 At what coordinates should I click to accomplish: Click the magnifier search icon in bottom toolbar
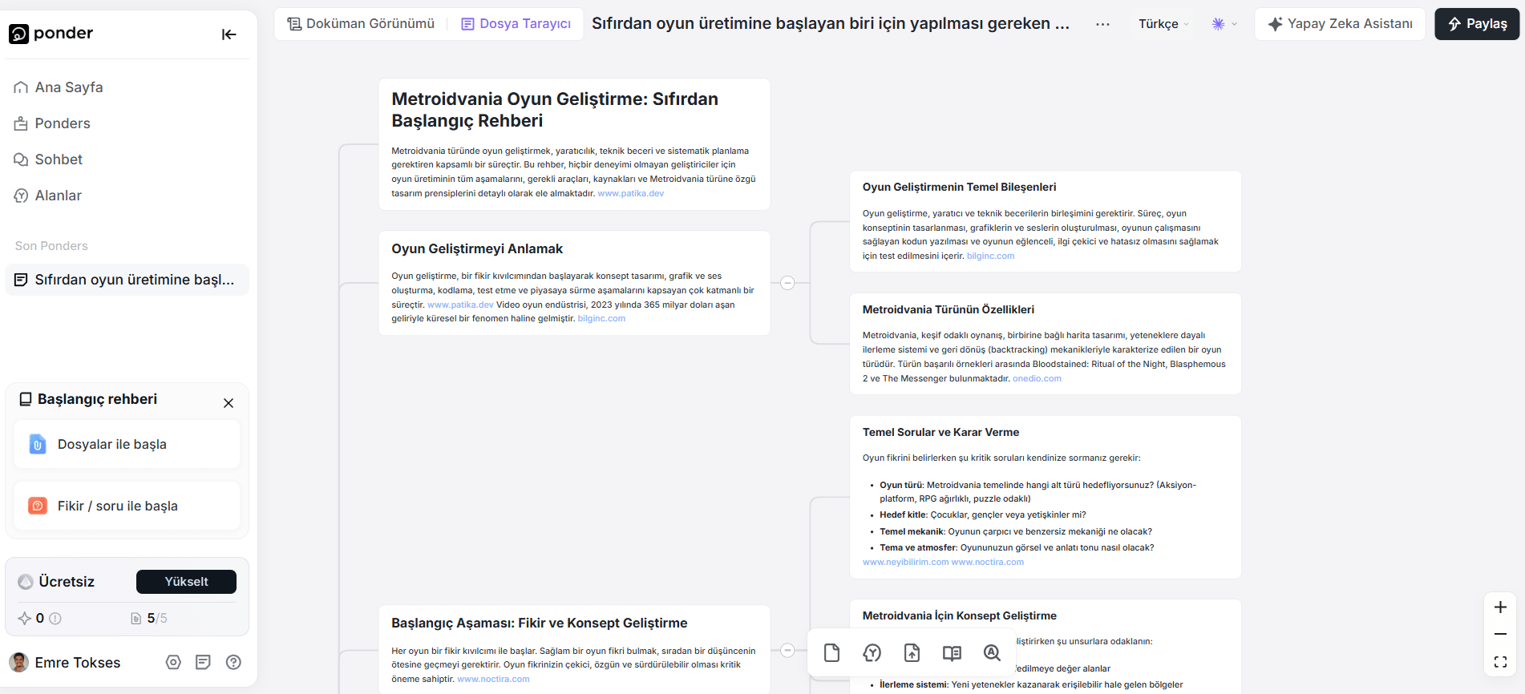[x=992, y=653]
